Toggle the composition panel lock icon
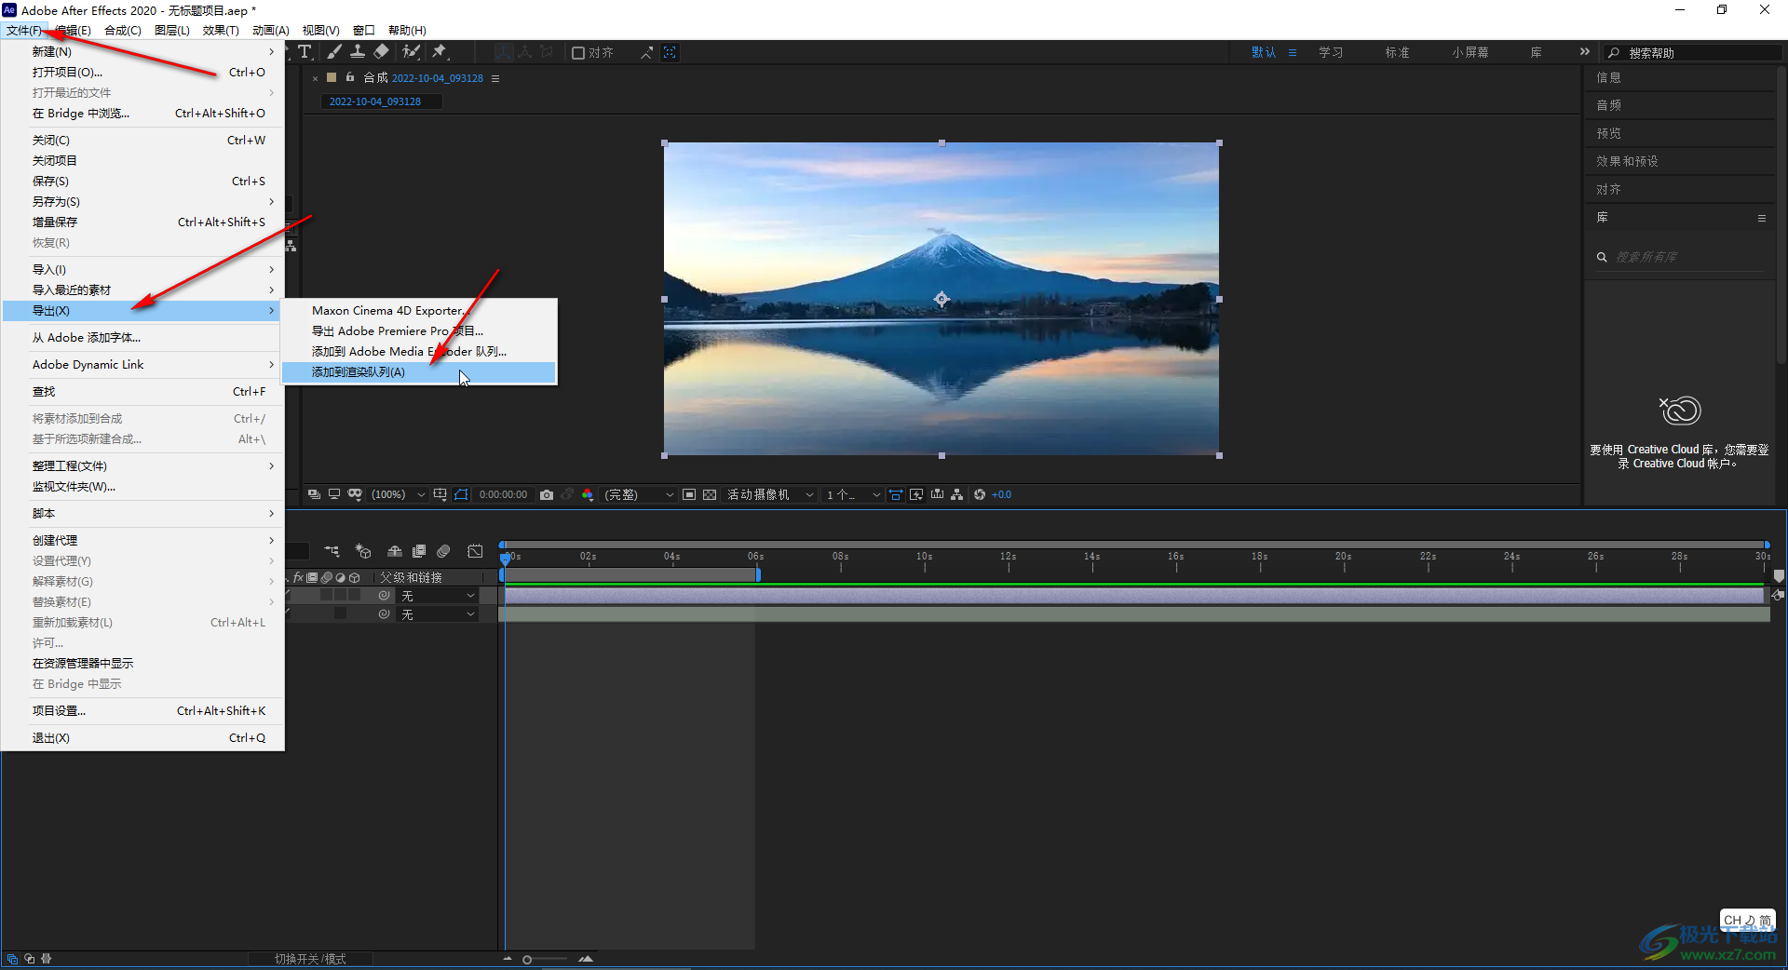This screenshot has width=1788, height=970. [x=350, y=77]
